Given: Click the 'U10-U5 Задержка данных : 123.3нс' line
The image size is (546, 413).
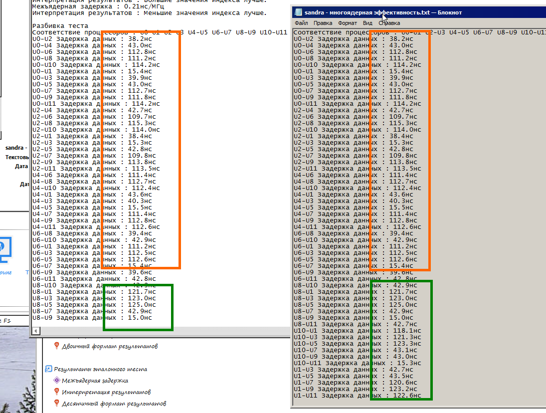Looking at the screenshot, I should tap(357, 344).
